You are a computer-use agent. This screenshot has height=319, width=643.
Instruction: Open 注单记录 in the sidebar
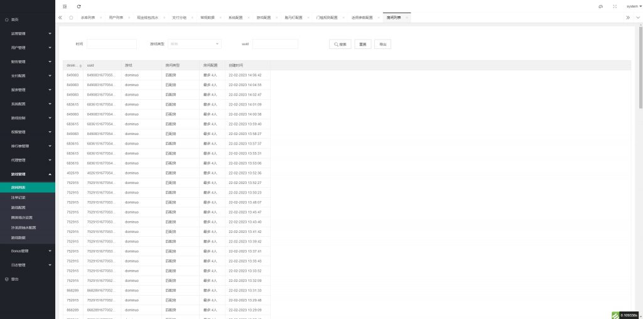pyautogui.click(x=19, y=197)
